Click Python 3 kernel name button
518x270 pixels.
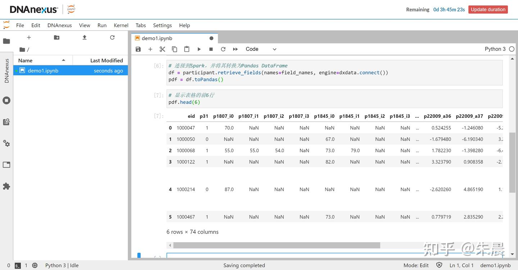(495, 49)
